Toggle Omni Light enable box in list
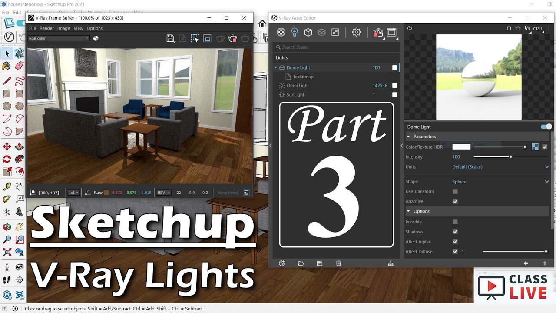 pos(394,86)
